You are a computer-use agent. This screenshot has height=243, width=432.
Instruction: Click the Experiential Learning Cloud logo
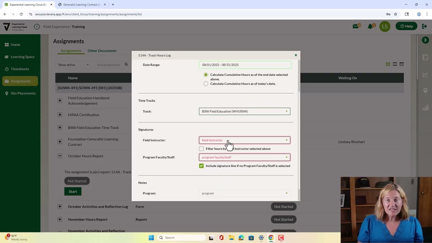coord(15,27)
